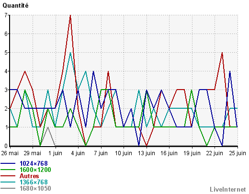Click the gray 1680×1050 legend line swatch
The width and height of the screenshot is (249, 194).
pos(8,188)
